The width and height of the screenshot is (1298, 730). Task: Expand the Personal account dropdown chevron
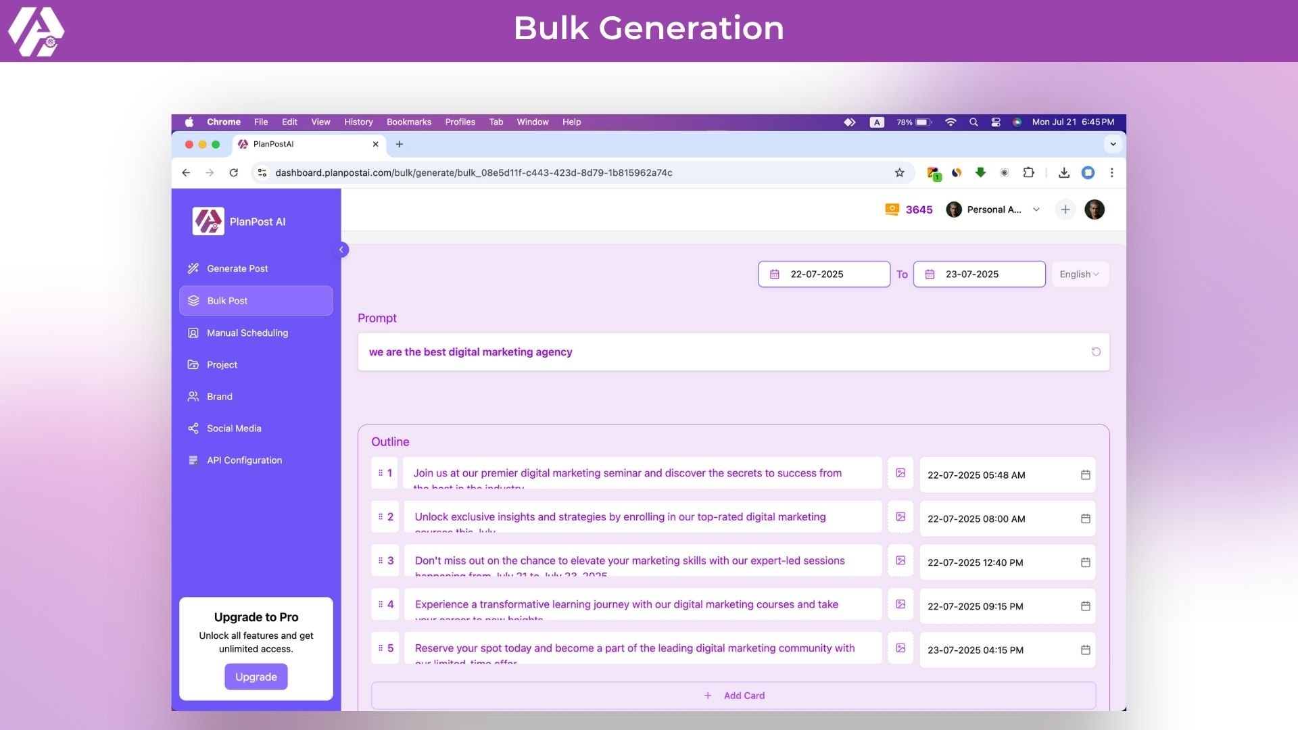coord(1036,210)
